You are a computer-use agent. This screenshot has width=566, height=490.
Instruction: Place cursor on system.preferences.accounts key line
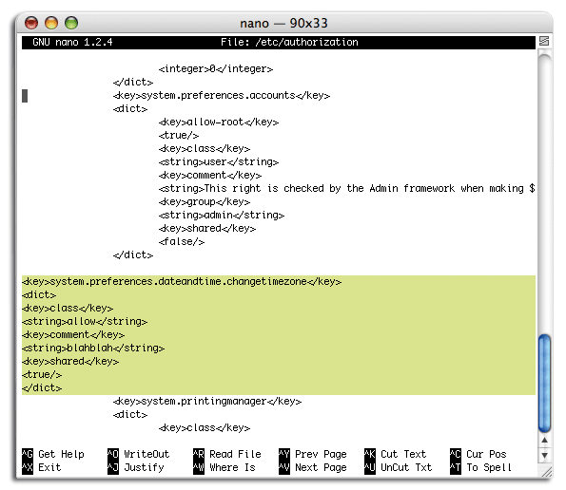point(222,96)
